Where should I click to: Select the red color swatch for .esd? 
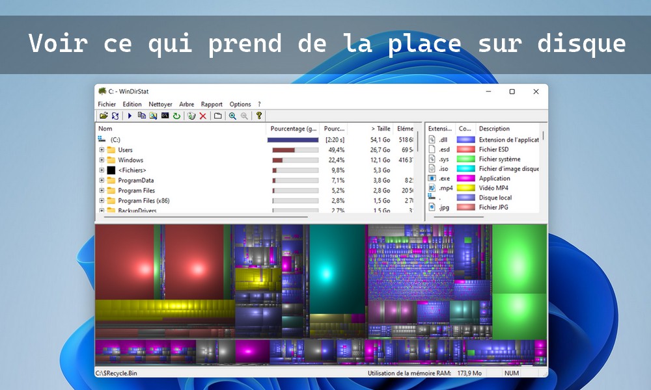click(466, 149)
